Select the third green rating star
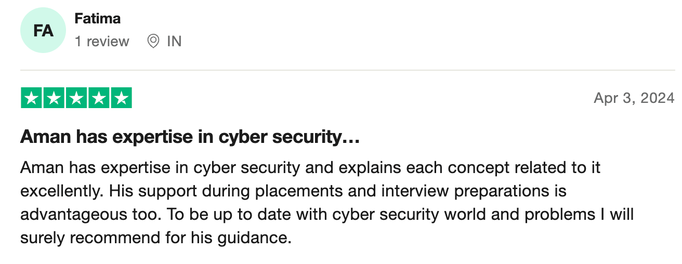The height and width of the screenshot is (264, 682). (76, 98)
